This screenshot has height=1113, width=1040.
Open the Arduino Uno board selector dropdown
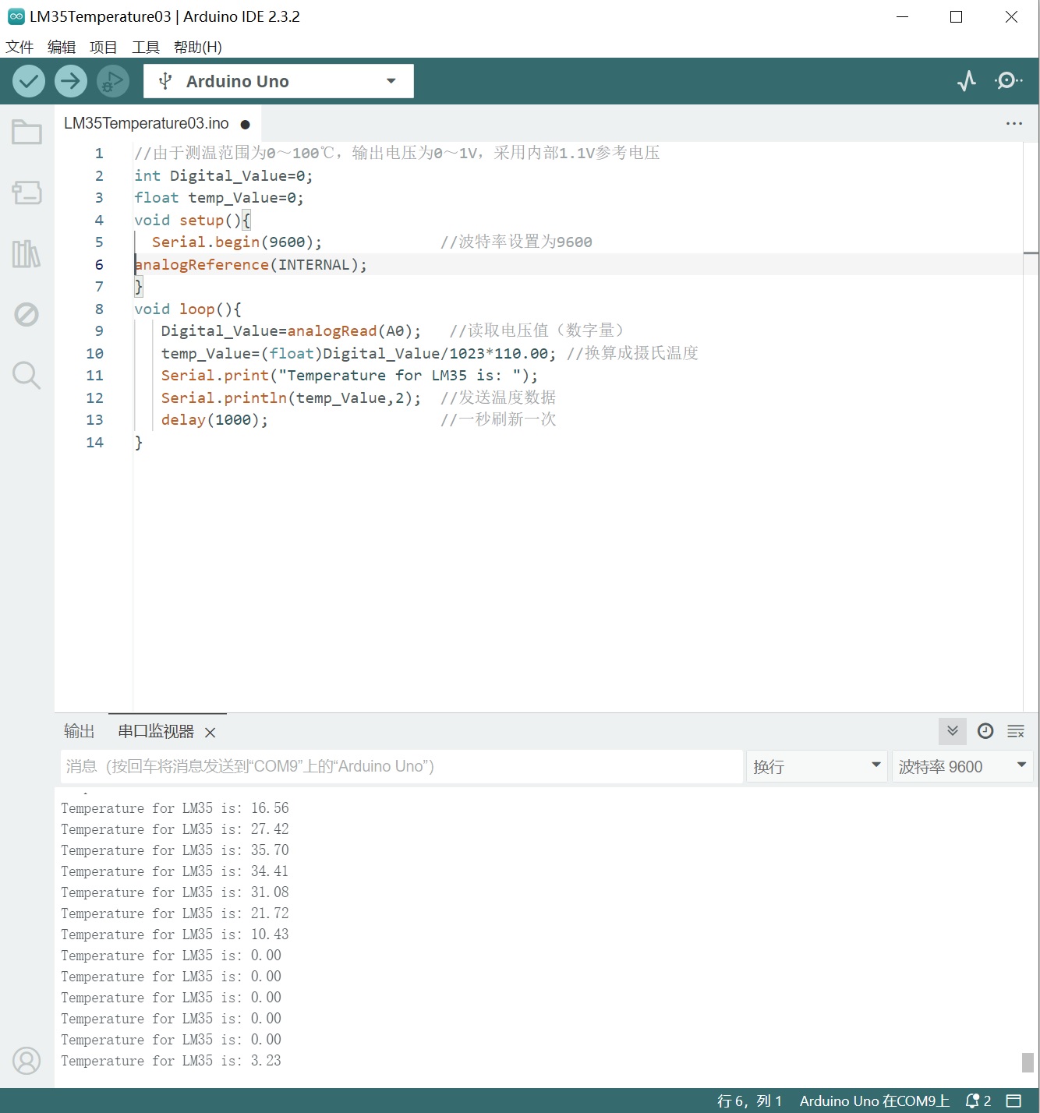point(278,81)
